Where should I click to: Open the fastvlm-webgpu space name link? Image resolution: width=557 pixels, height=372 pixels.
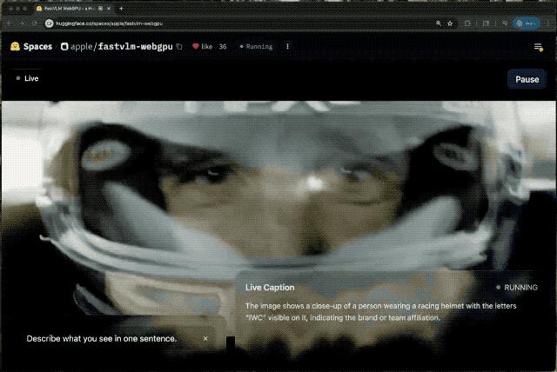click(x=135, y=46)
